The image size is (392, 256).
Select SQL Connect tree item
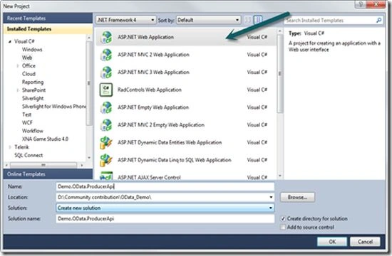29,155
